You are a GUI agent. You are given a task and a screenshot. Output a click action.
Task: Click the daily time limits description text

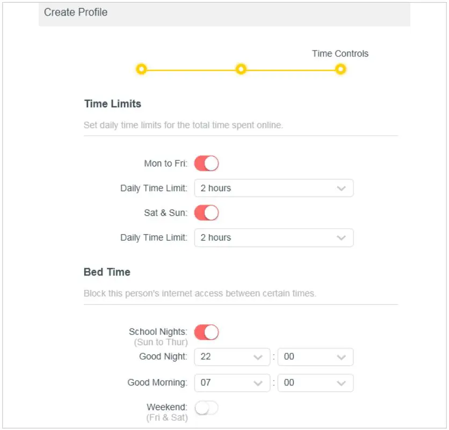[183, 126]
